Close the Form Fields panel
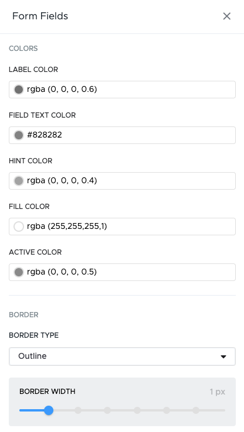Viewport: 244px width, 432px height. coord(226,16)
